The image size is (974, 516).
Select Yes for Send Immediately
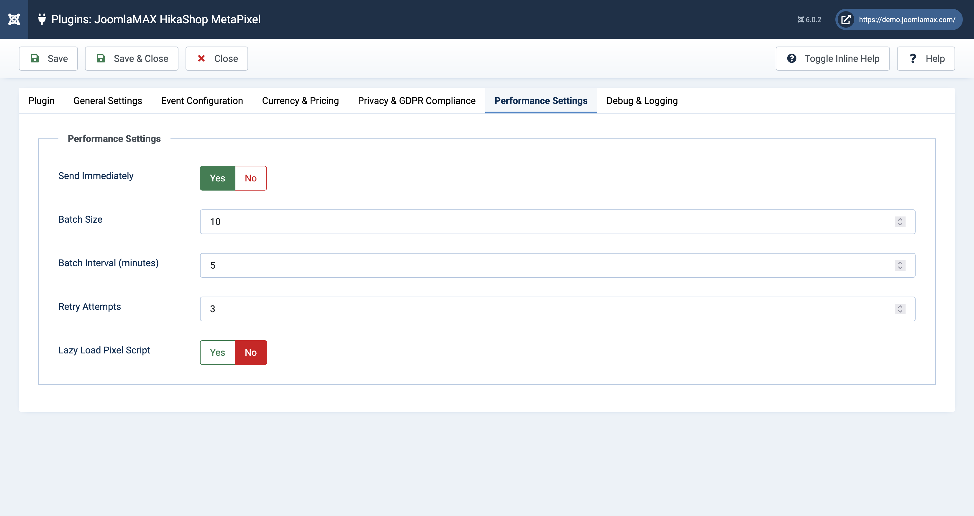click(x=217, y=178)
